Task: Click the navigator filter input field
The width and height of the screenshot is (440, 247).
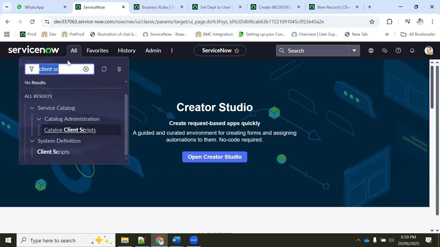Action: [x=60, y=69]
